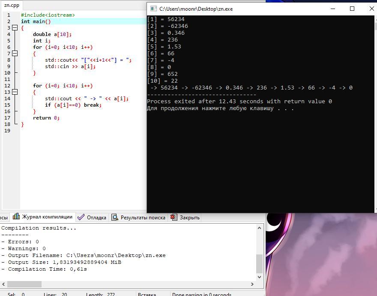Maximize the zn.exe console window
This screenshot has height=296, width=377.
(x=352, y=9)
